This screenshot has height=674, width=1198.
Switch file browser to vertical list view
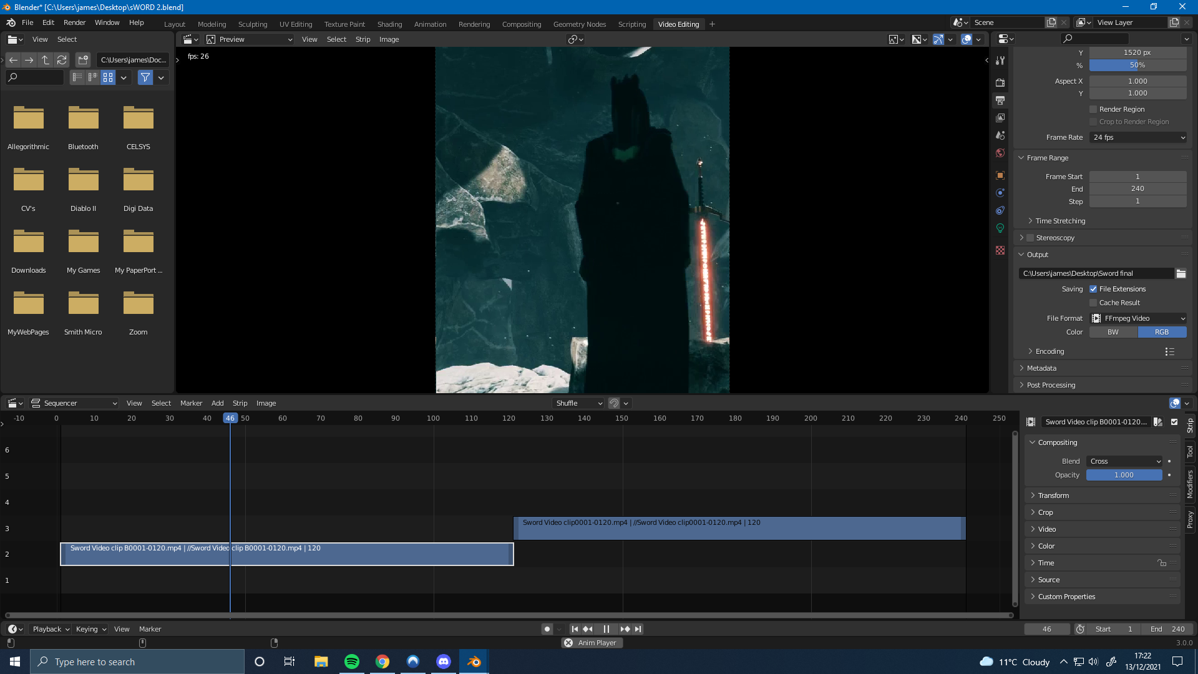[77, 77]
